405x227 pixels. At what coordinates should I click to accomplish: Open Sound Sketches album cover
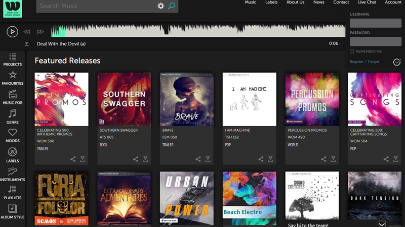pos(312,196)
